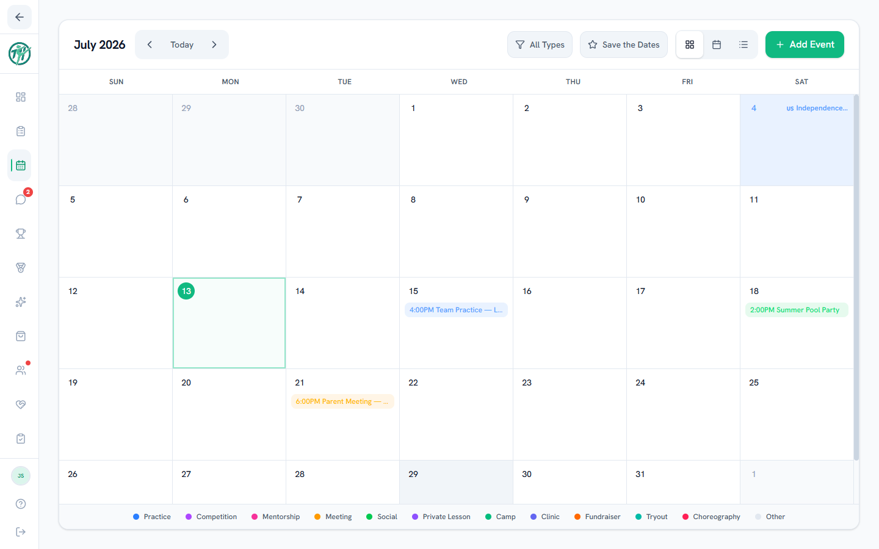879x549 pixels.
Task: Switch to month grid view
Action: pos(690,45)
